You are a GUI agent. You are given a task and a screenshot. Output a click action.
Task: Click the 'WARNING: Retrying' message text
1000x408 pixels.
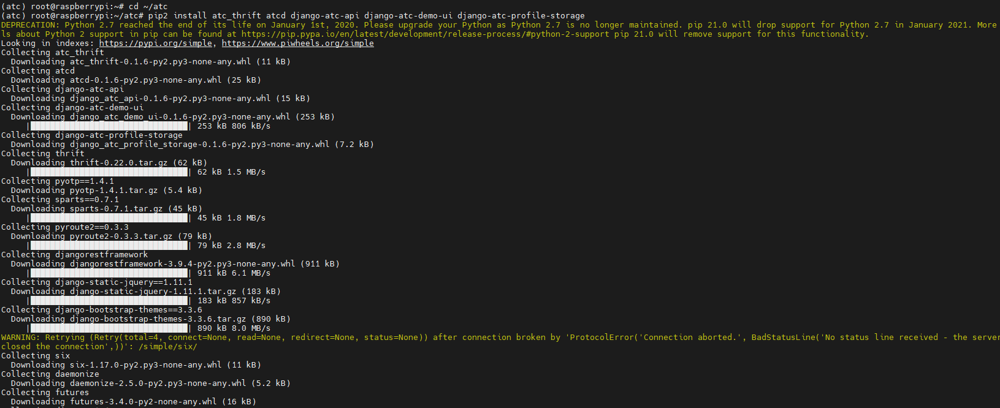coord(43,338)
